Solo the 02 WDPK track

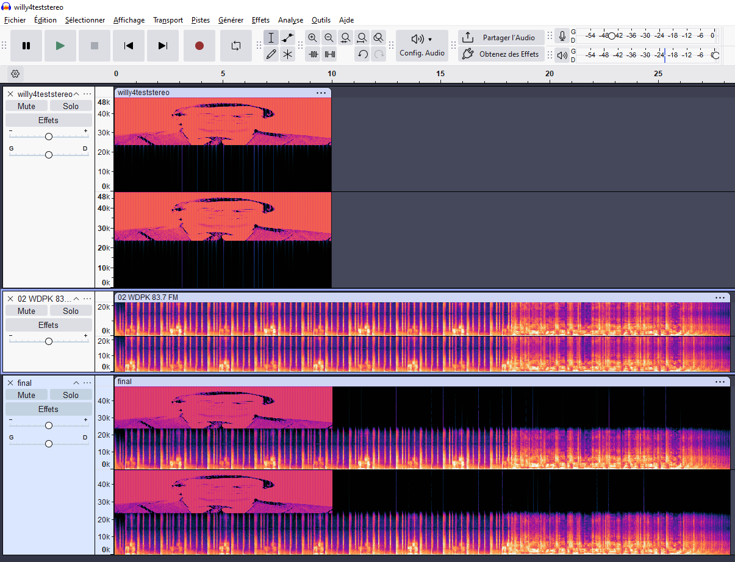(x=71, y=311)
